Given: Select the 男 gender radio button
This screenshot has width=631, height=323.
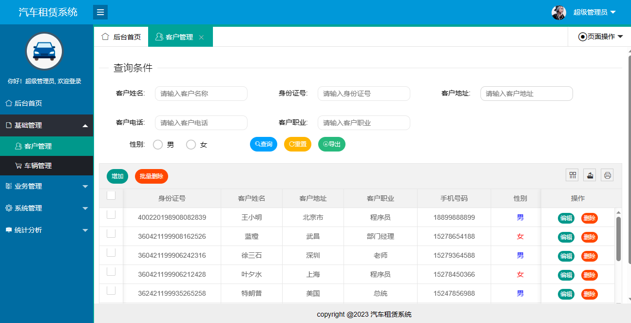Looking at the screenshot, I should [x=158, y=145].
